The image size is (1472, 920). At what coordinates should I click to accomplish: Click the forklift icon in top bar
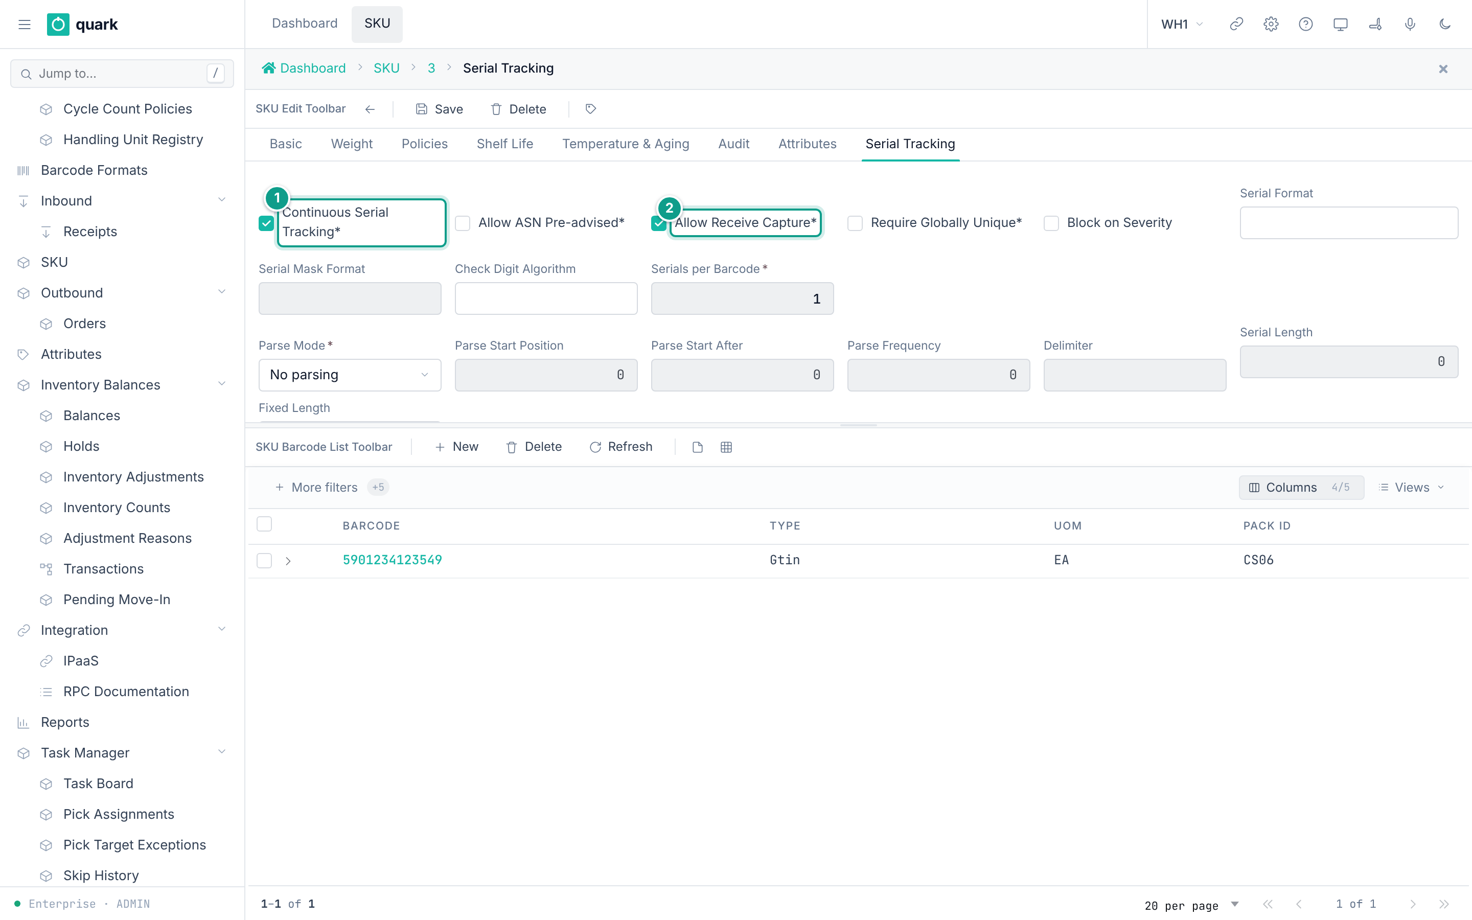point(1375,25)
